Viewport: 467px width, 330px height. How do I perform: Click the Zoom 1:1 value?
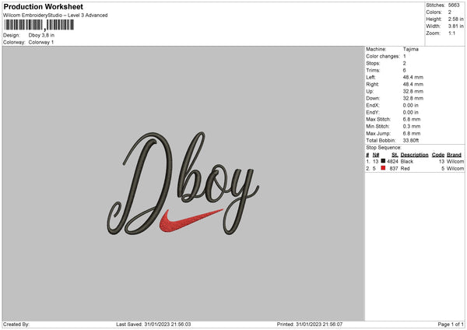pos(451,33)
